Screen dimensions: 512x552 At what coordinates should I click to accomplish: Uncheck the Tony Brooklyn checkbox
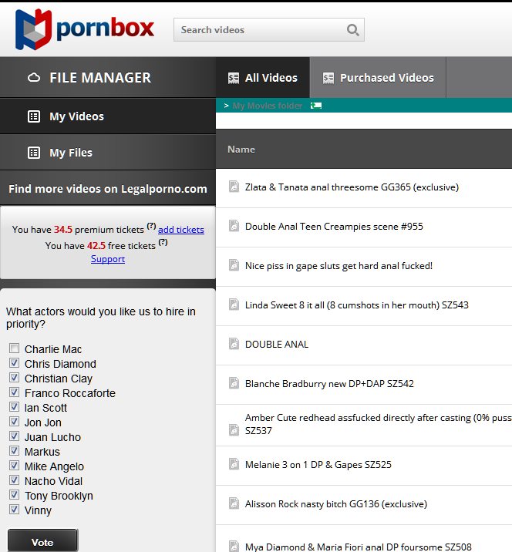click(x=14, y=496)
